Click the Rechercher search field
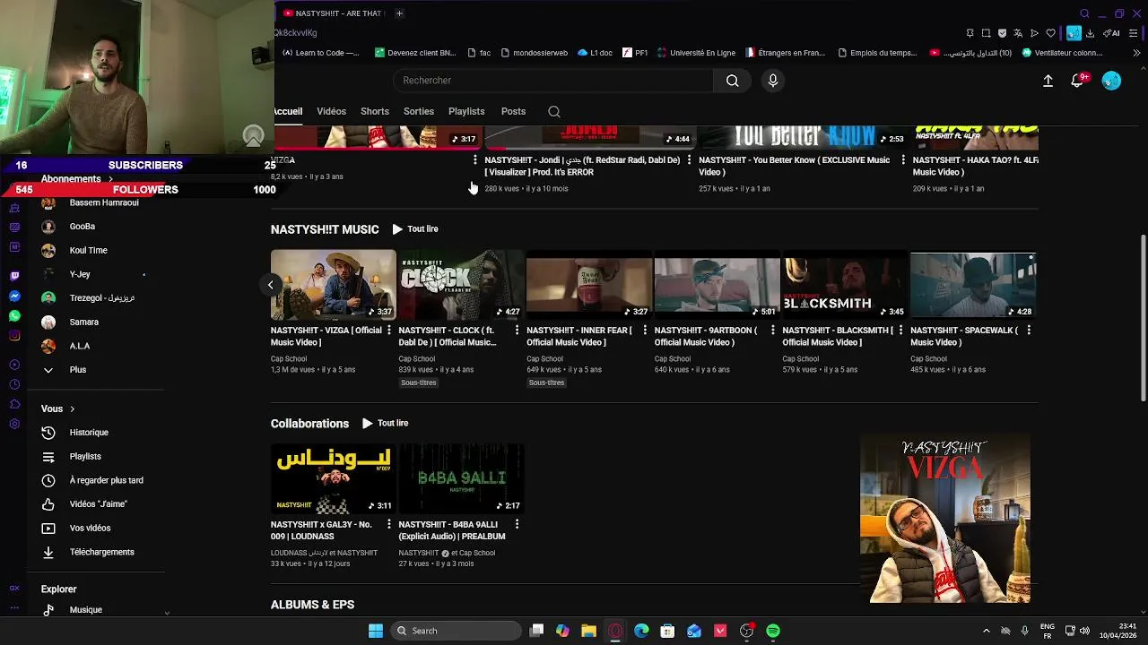The width and height of the screenshot is (1148, 645). [x=553, y=81]
